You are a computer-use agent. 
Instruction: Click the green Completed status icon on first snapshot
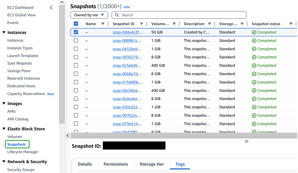point(254,32)
